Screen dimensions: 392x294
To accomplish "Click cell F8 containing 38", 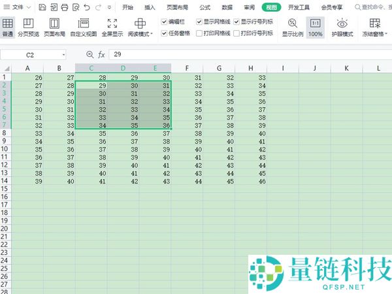I will tap(187, 133).
